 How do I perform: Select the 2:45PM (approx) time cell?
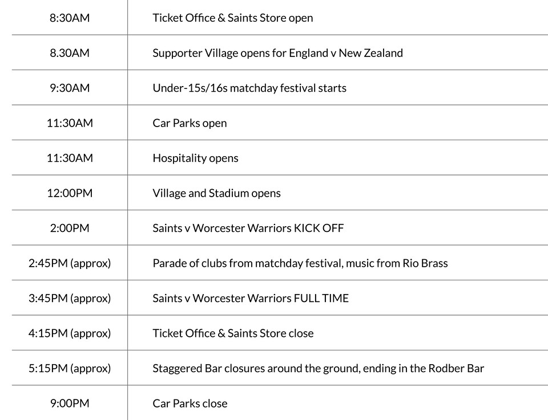point(70,263)
